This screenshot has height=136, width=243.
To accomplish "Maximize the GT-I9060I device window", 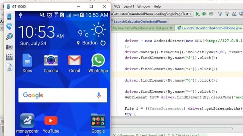I will point(91,6).
